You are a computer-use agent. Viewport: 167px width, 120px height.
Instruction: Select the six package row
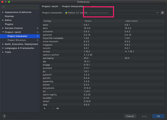point(104,91)
